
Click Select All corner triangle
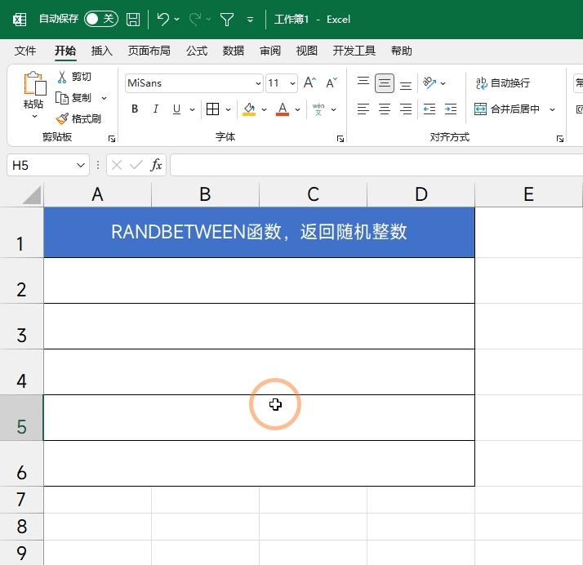pyautogui.click(x=32, y=195)
